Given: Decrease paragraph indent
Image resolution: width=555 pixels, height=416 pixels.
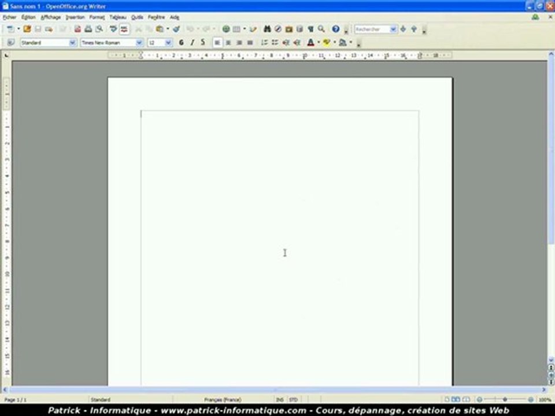Looking at the screenshot, I should pos(286,43).
